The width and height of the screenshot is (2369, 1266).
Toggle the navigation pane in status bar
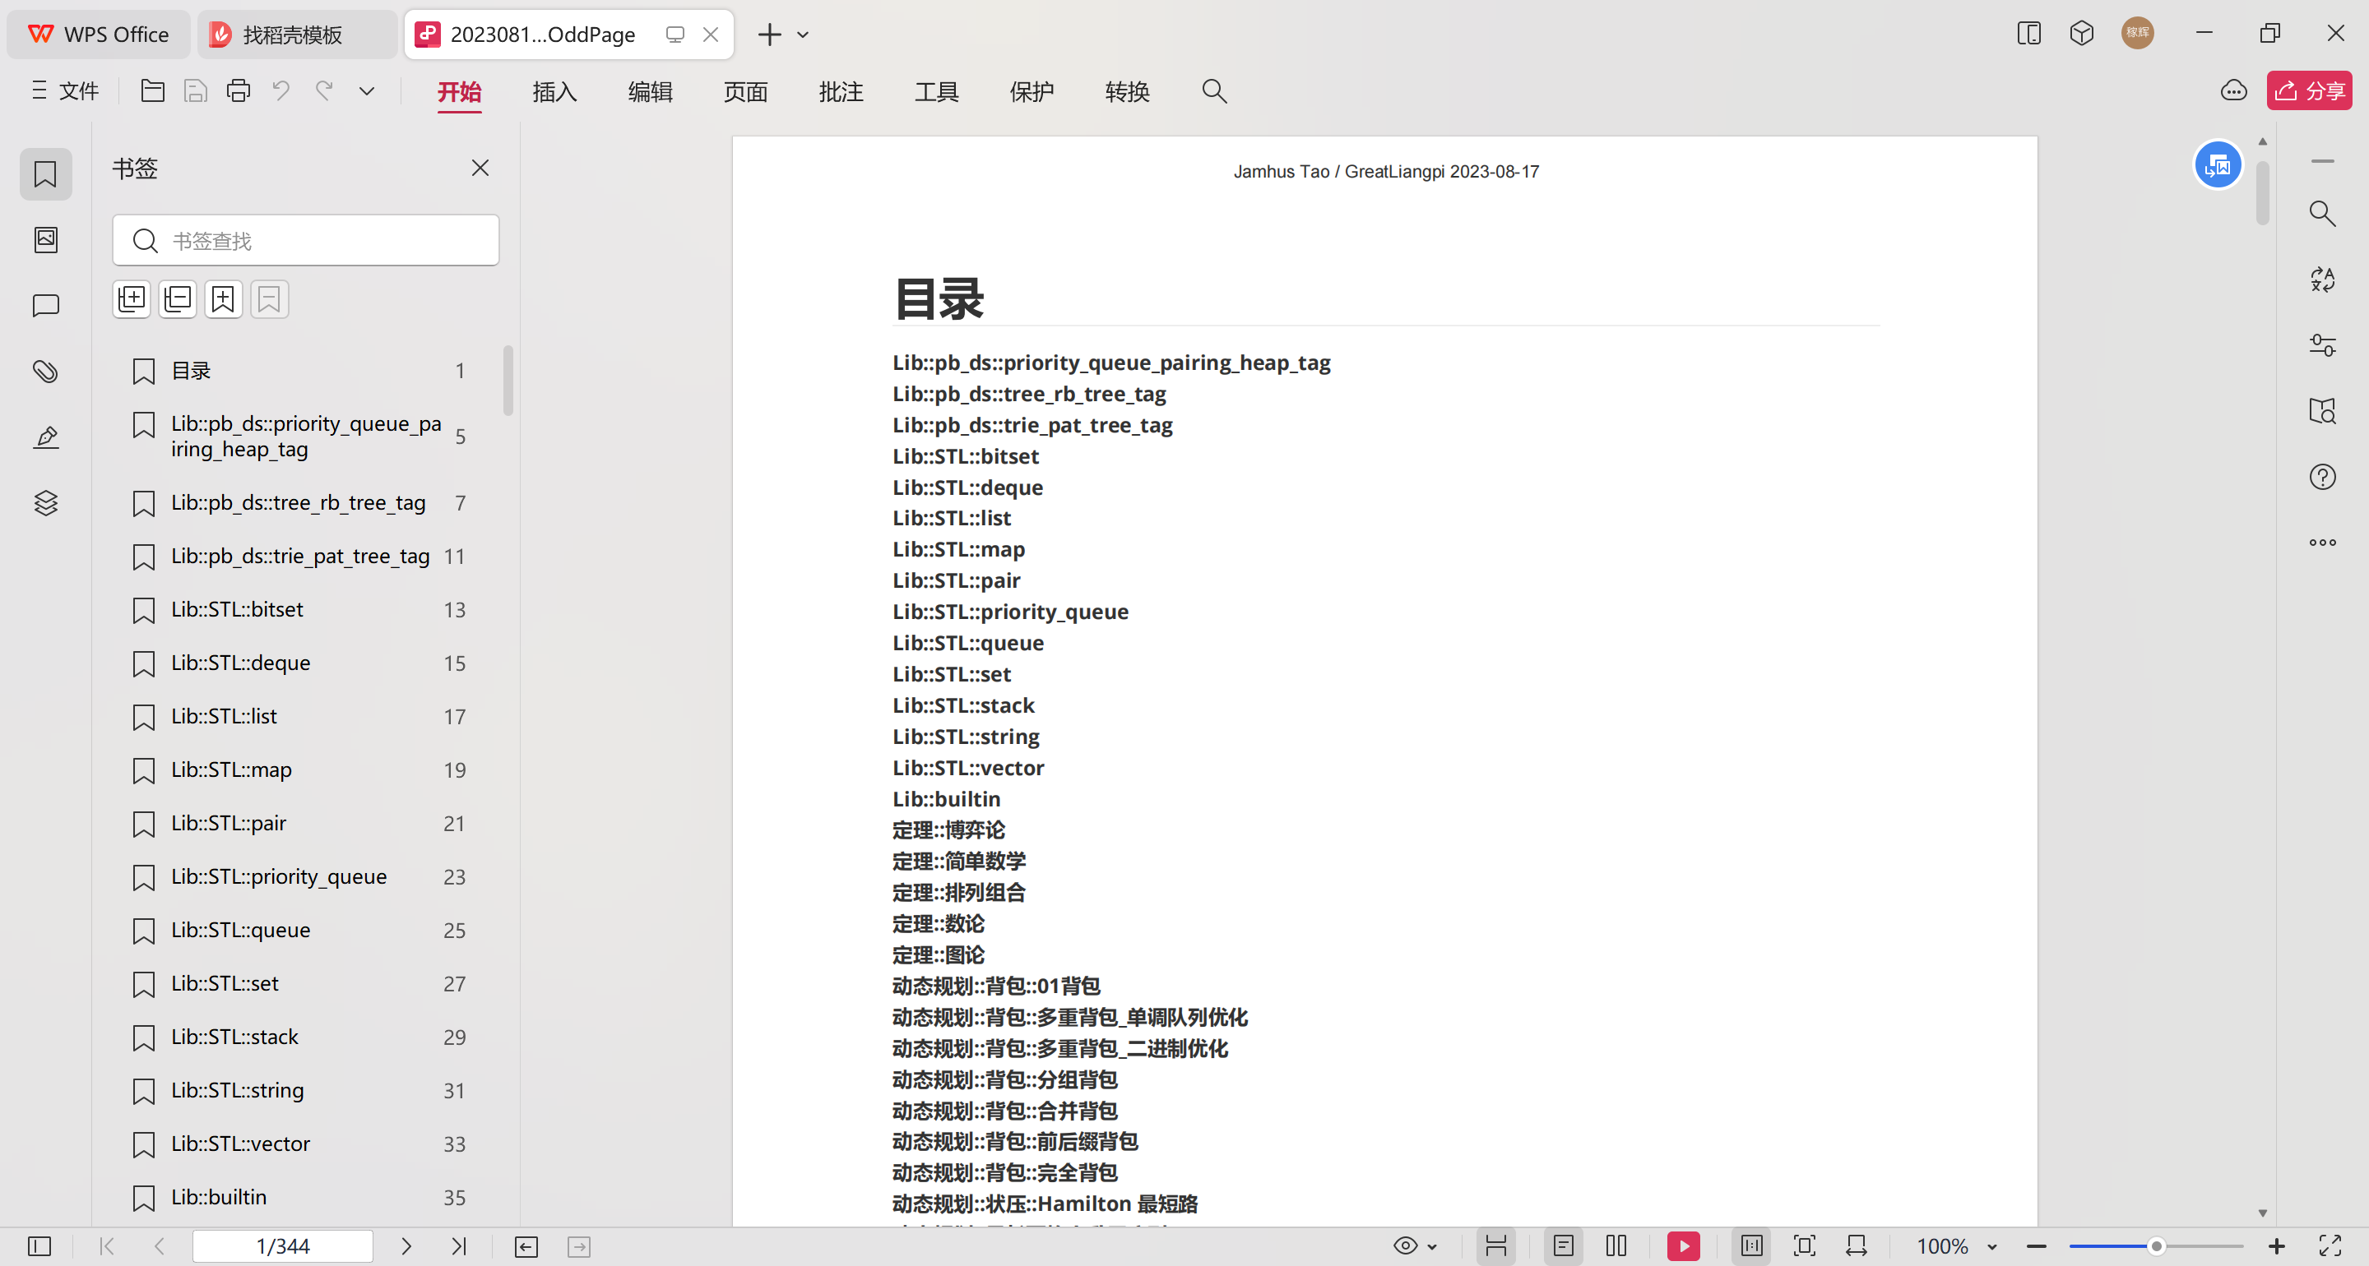click(39, 1245)
